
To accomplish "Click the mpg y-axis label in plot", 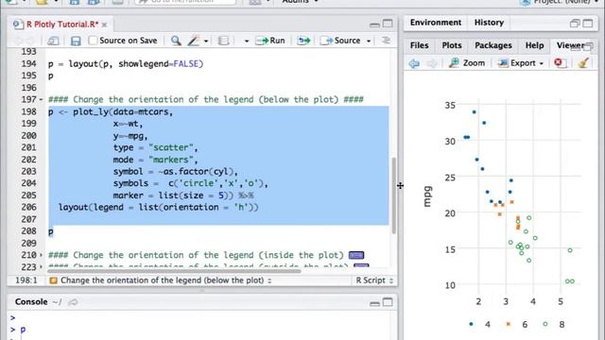I will 427,196.
